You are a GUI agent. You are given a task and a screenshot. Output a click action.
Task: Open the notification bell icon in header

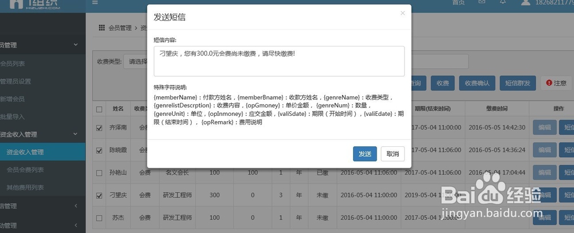click(503, 2)
